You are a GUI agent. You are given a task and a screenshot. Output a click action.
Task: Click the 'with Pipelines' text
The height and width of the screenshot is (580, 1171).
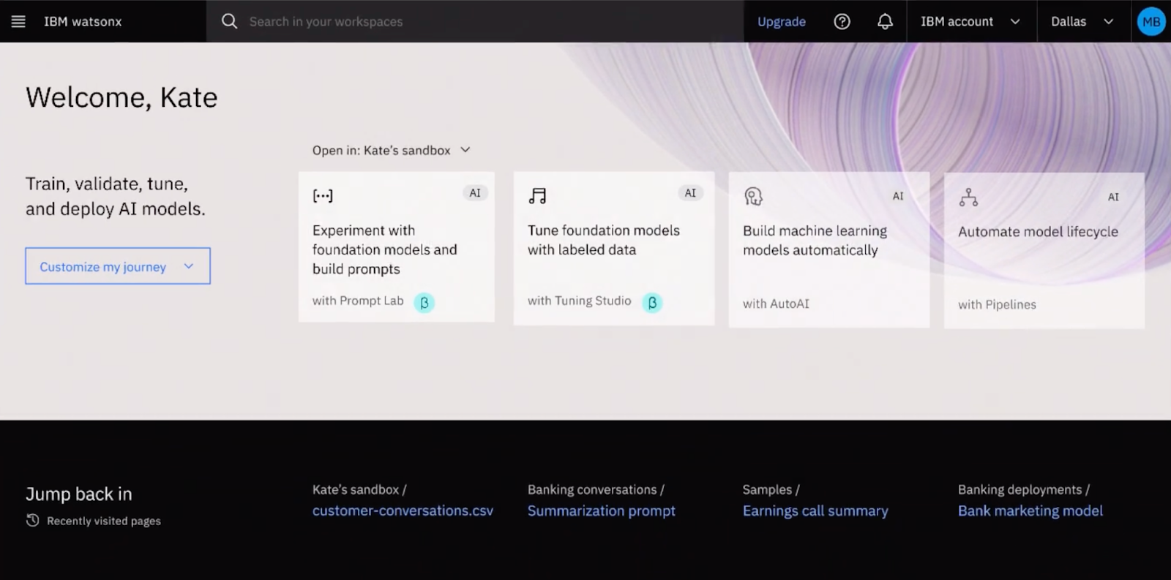(x=997, y=304)
